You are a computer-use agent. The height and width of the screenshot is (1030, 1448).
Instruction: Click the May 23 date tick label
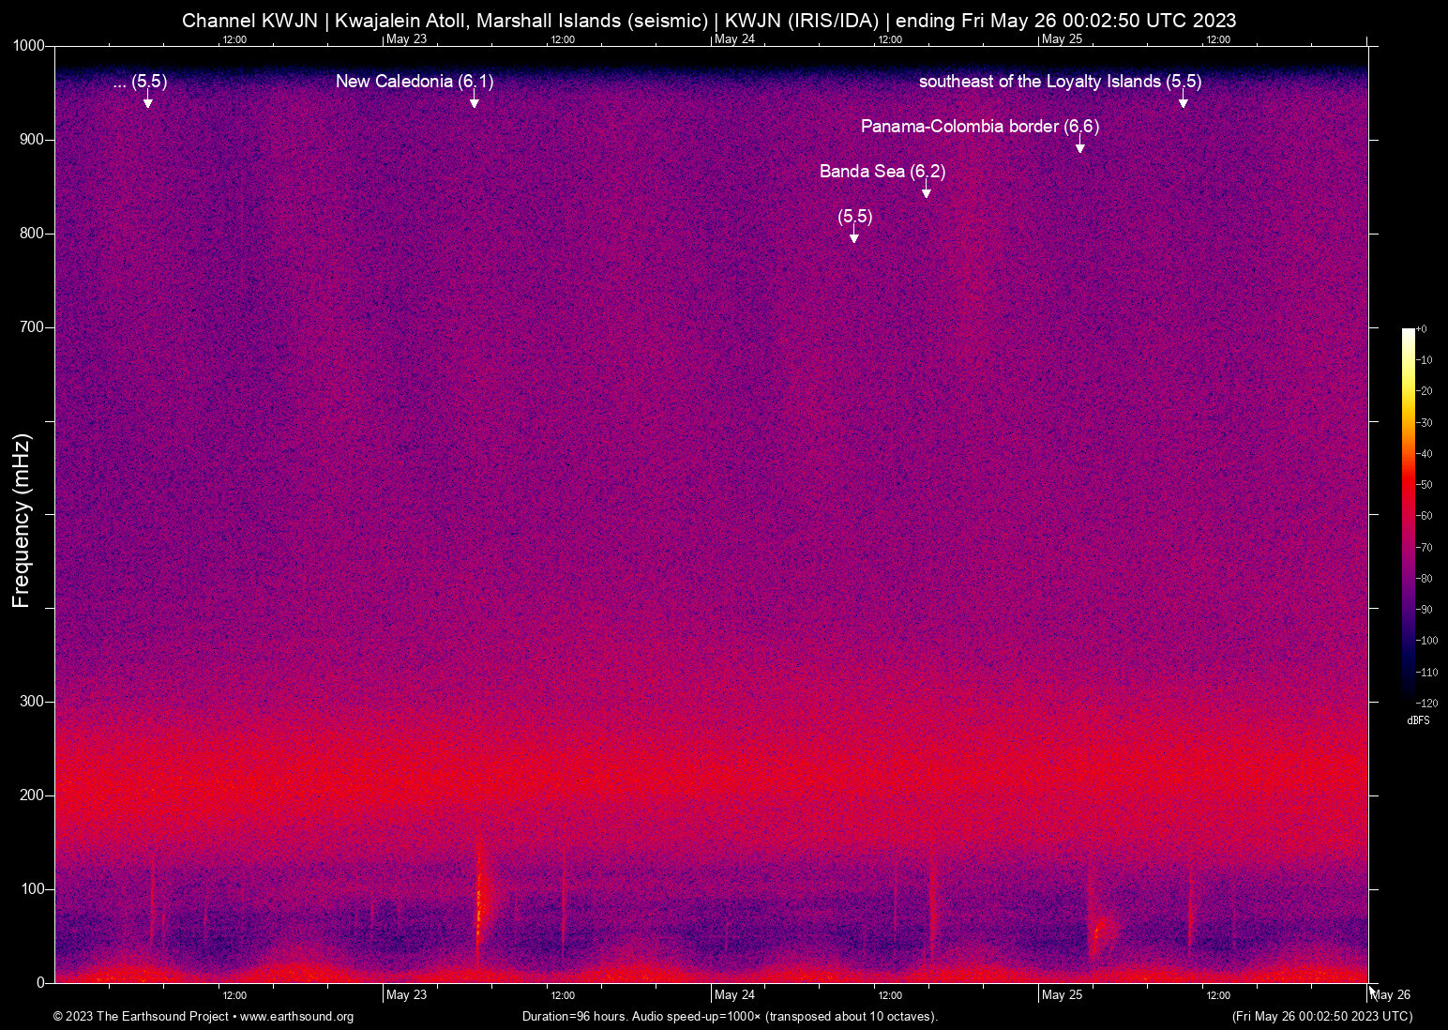pyautogui.click(x=407, y=994)
